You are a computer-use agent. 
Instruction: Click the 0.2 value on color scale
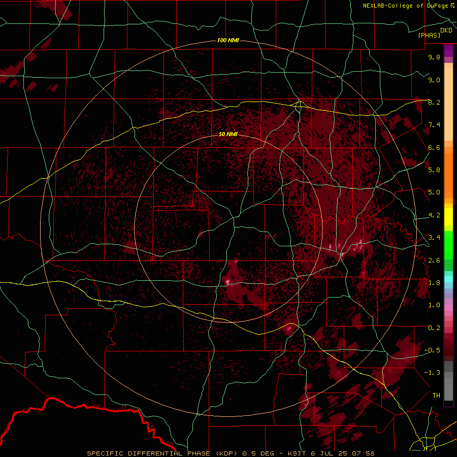tap(434, 328)
